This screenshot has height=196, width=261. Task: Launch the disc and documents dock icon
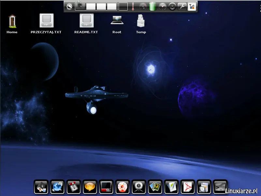[x=204, y=187]
